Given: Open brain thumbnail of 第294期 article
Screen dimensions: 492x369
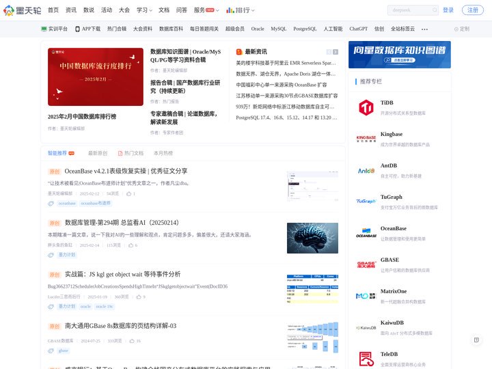Looking at the screenshot, I should click(x=312, y=238).
